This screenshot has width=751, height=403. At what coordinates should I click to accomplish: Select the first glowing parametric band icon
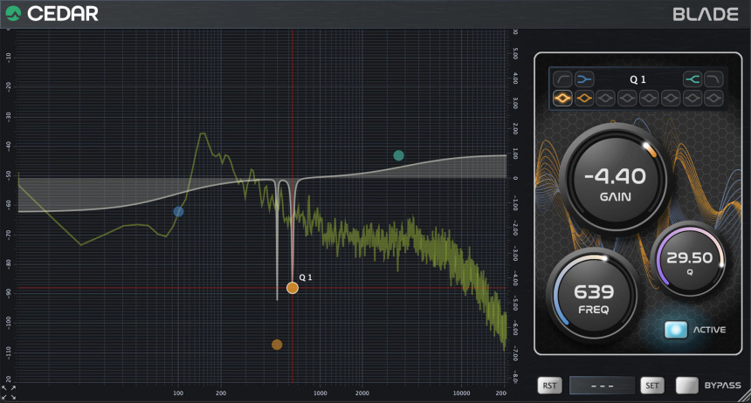(x=562, y=99)
